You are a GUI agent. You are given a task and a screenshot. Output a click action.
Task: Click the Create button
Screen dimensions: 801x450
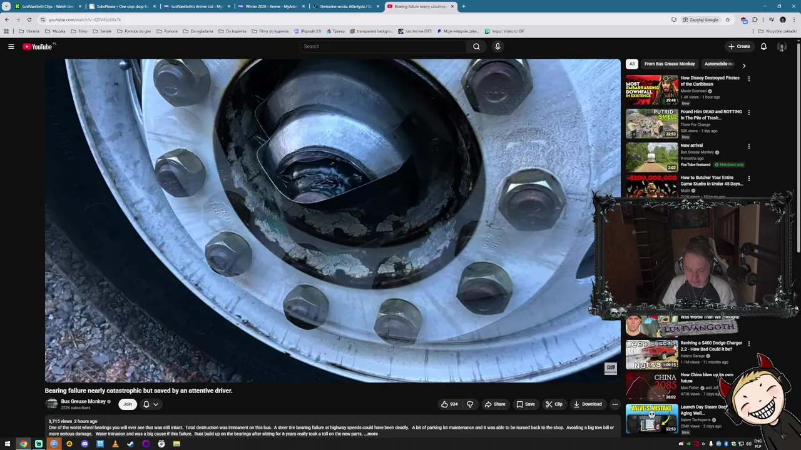[739, 46]
